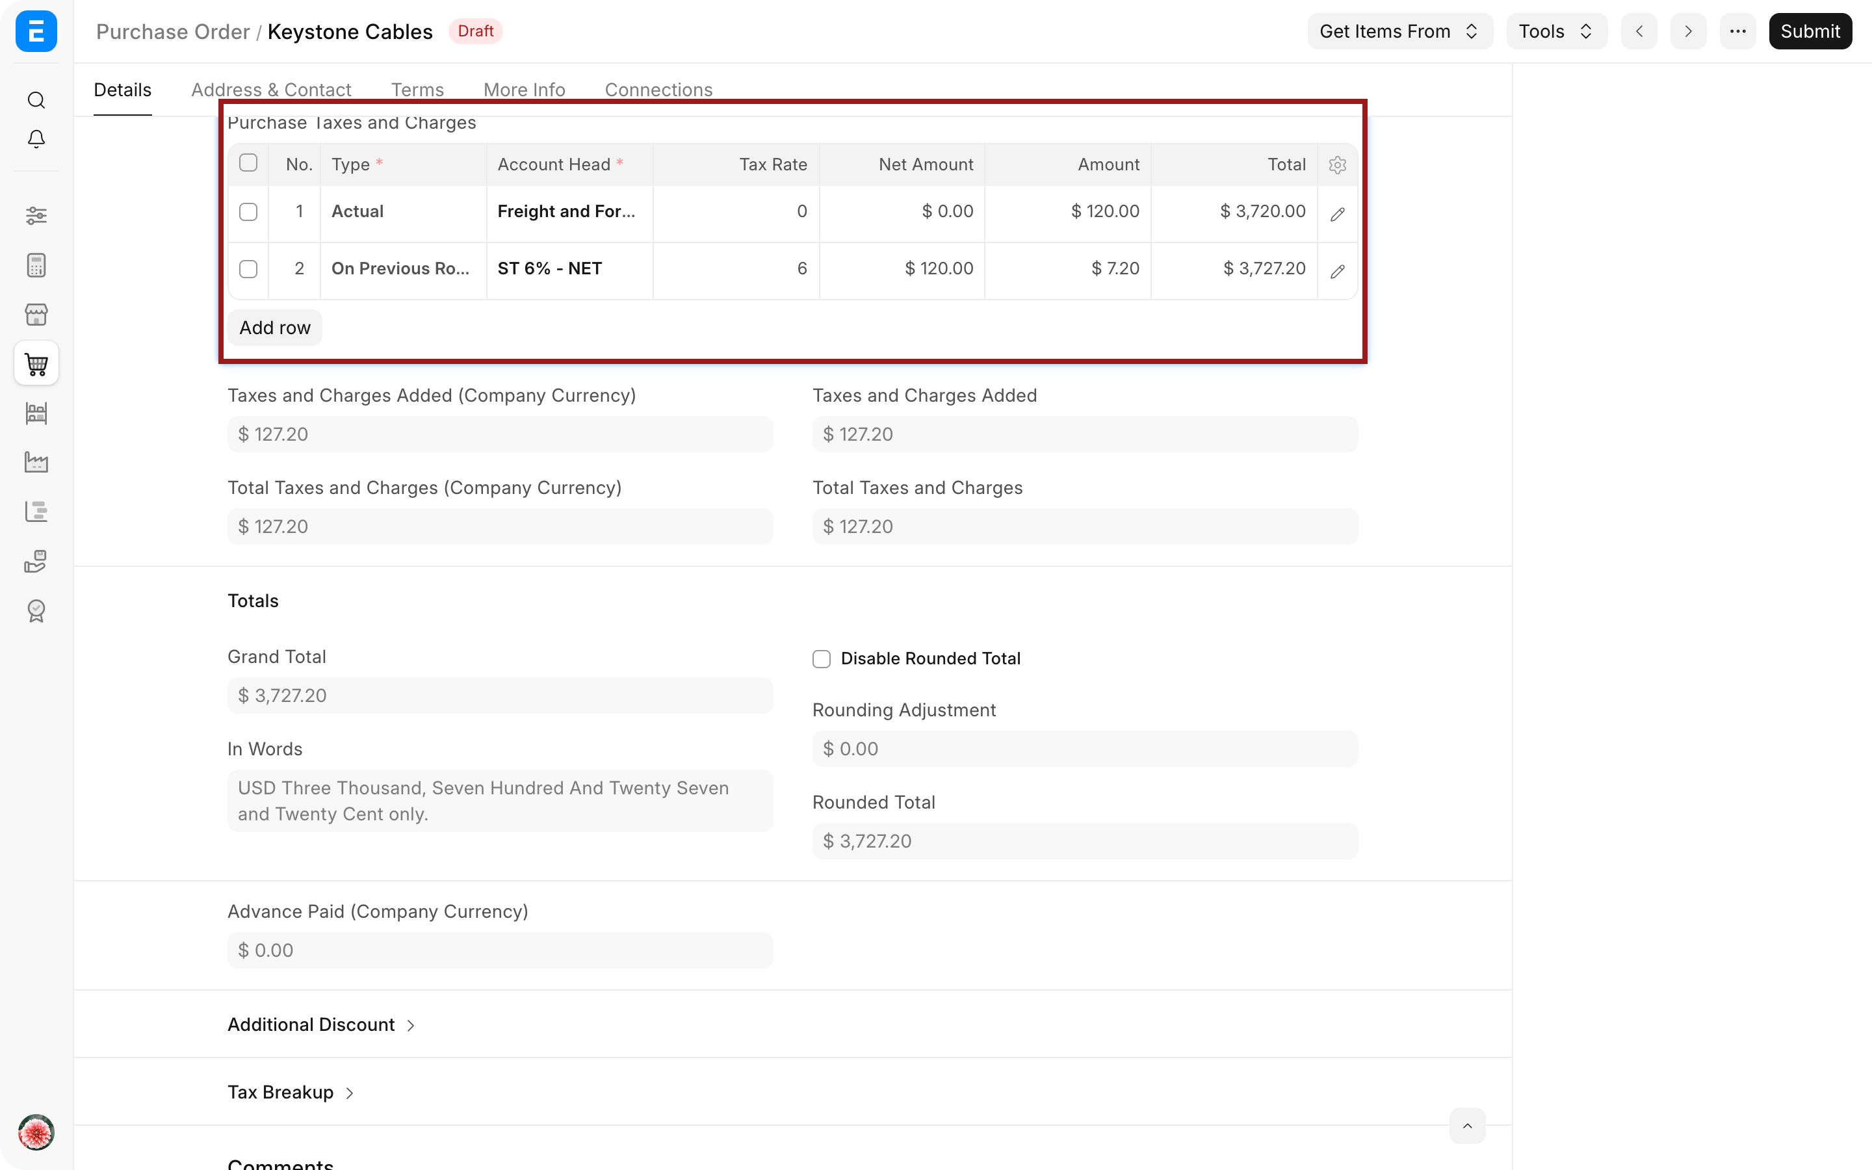
Task: Click the Advance Paid field
Action: (x=500, y=950)
